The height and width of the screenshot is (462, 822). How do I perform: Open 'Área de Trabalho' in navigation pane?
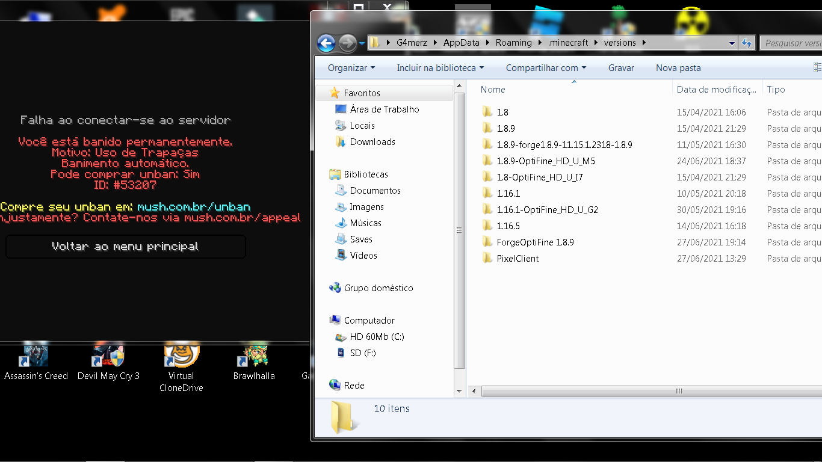385,109
